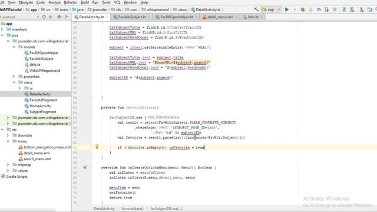The height and width of the screenshot is (212, 377).
Task: Expand the mipmap folder
Action: (8, 165)
